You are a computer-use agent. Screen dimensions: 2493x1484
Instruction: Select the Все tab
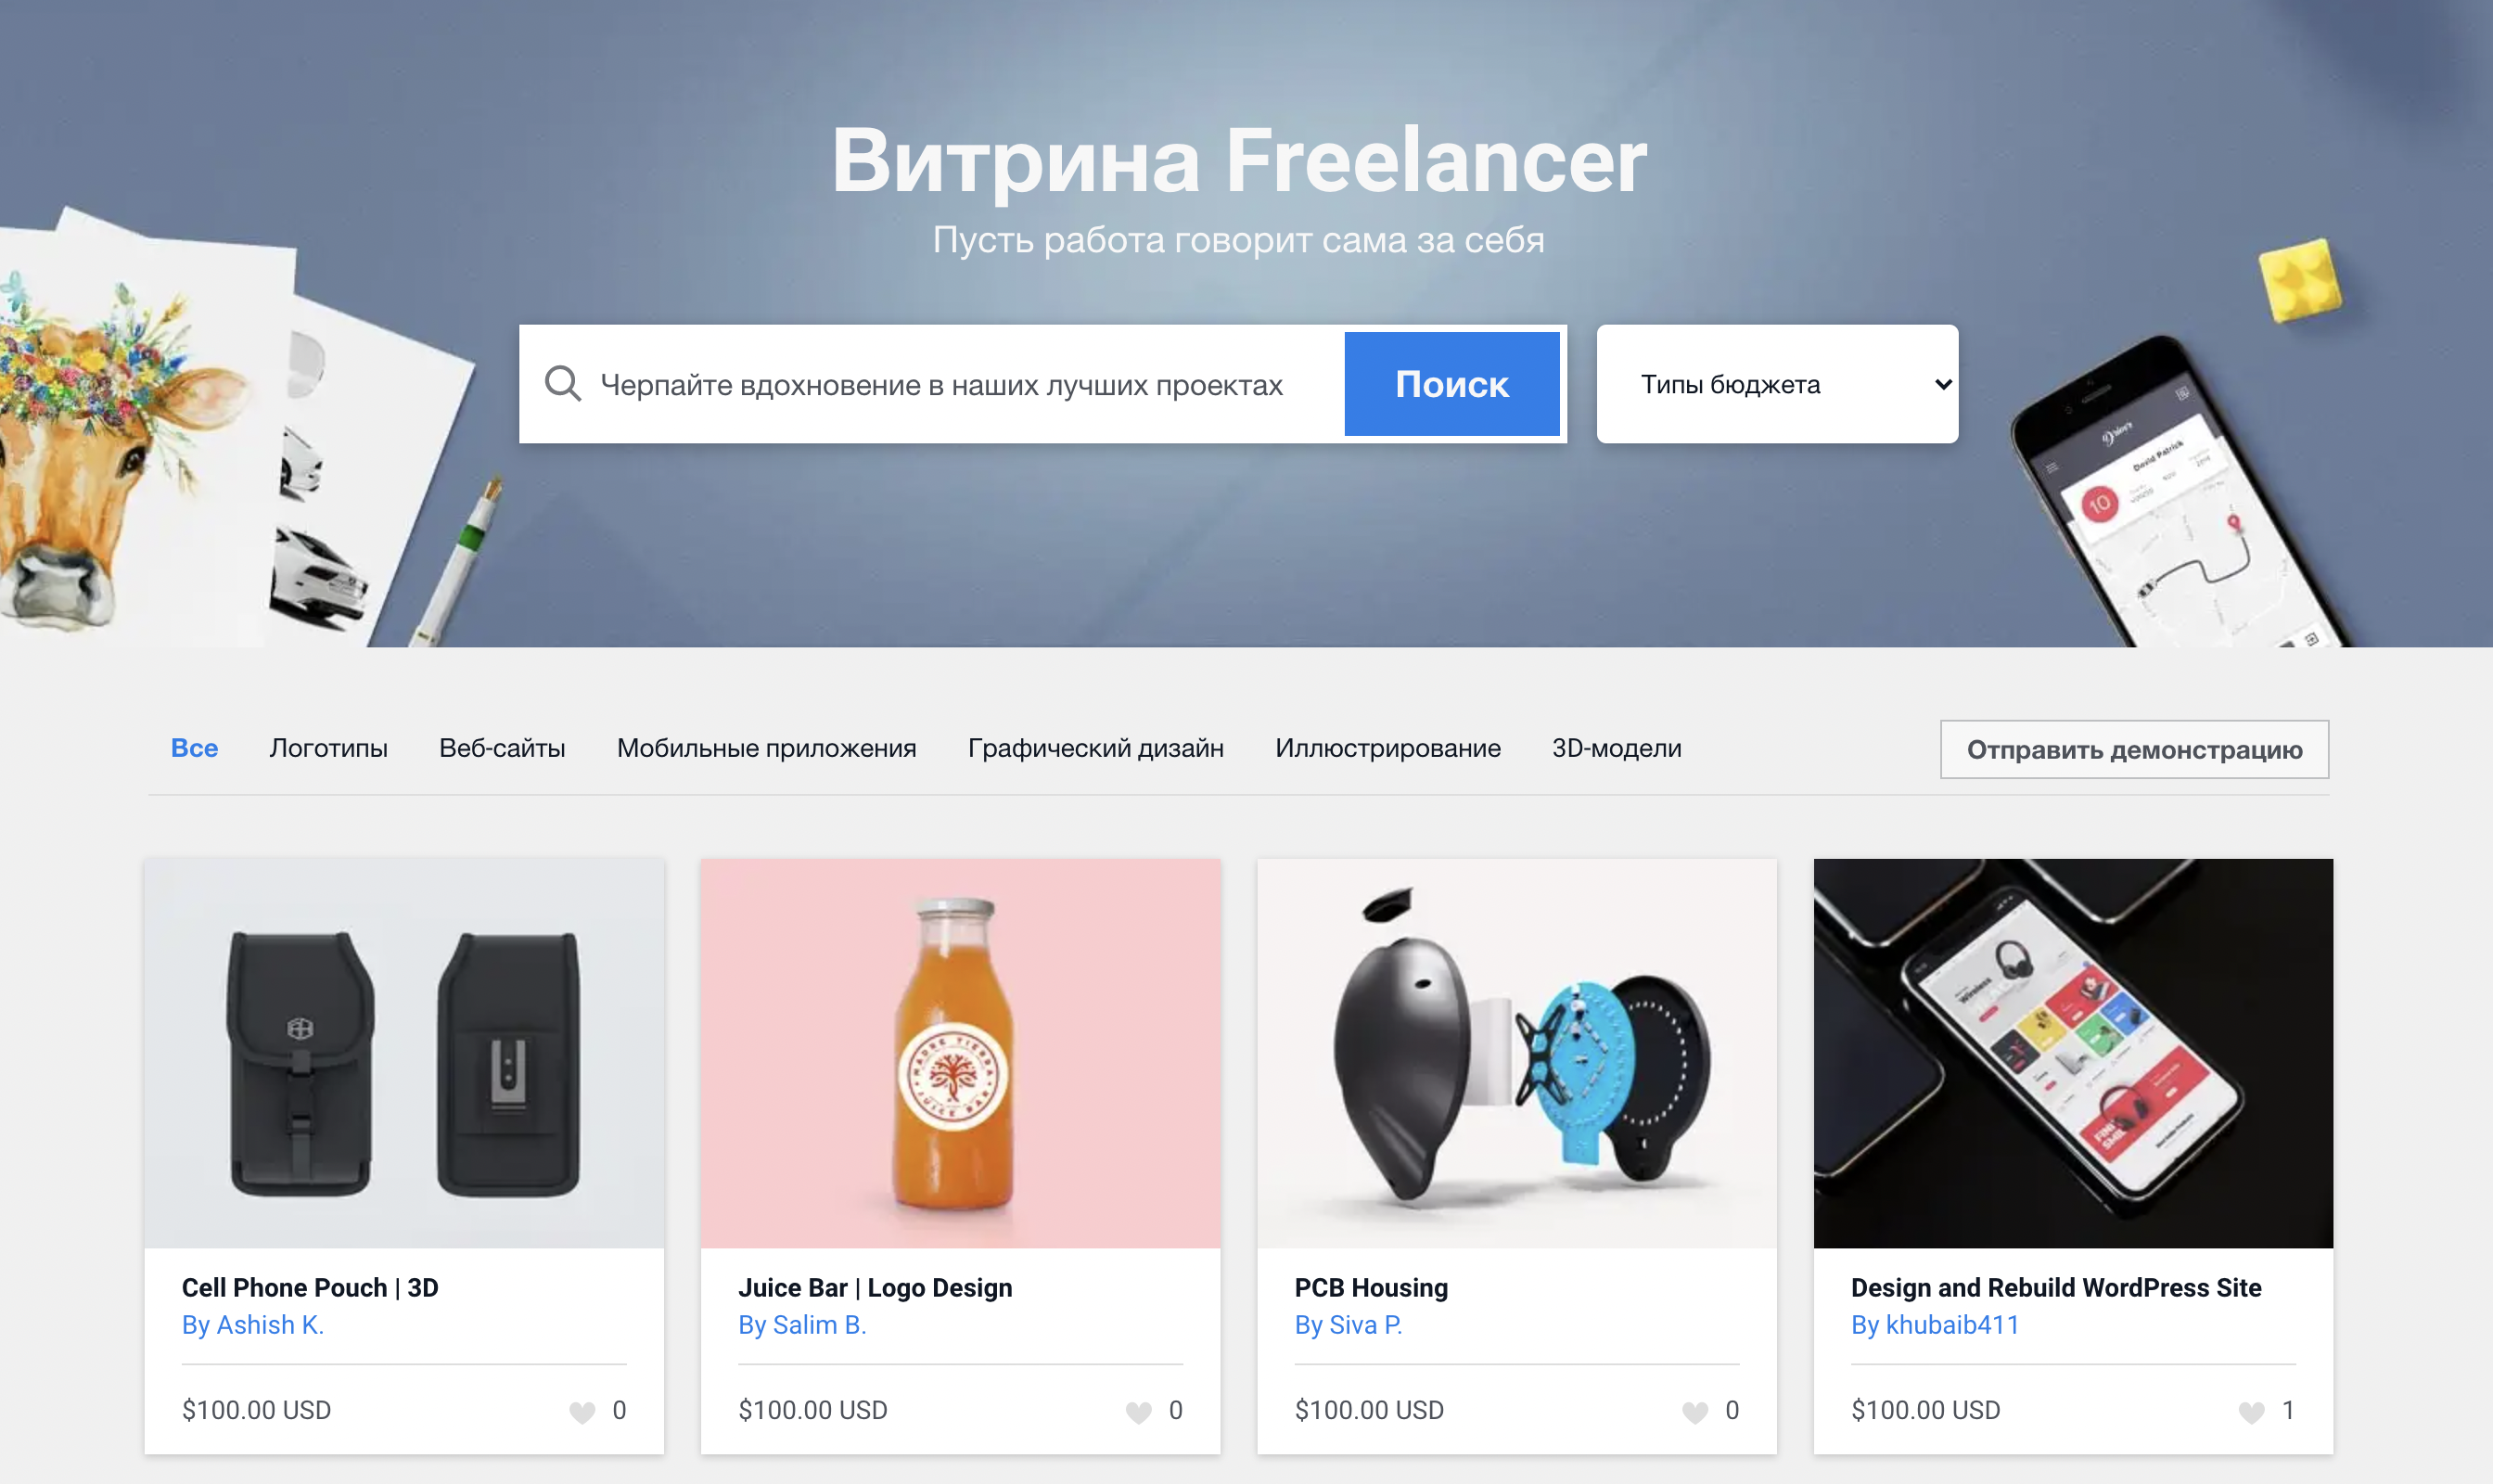pyautogui.click(x=194, y=748)
